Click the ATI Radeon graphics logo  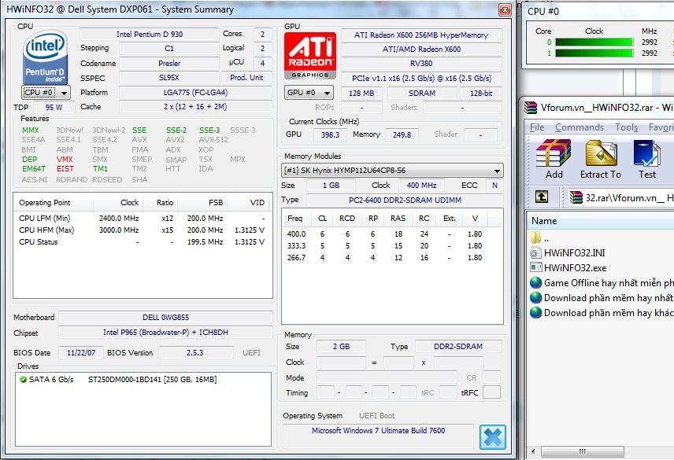pyautogui.click(x=310, y=55)
